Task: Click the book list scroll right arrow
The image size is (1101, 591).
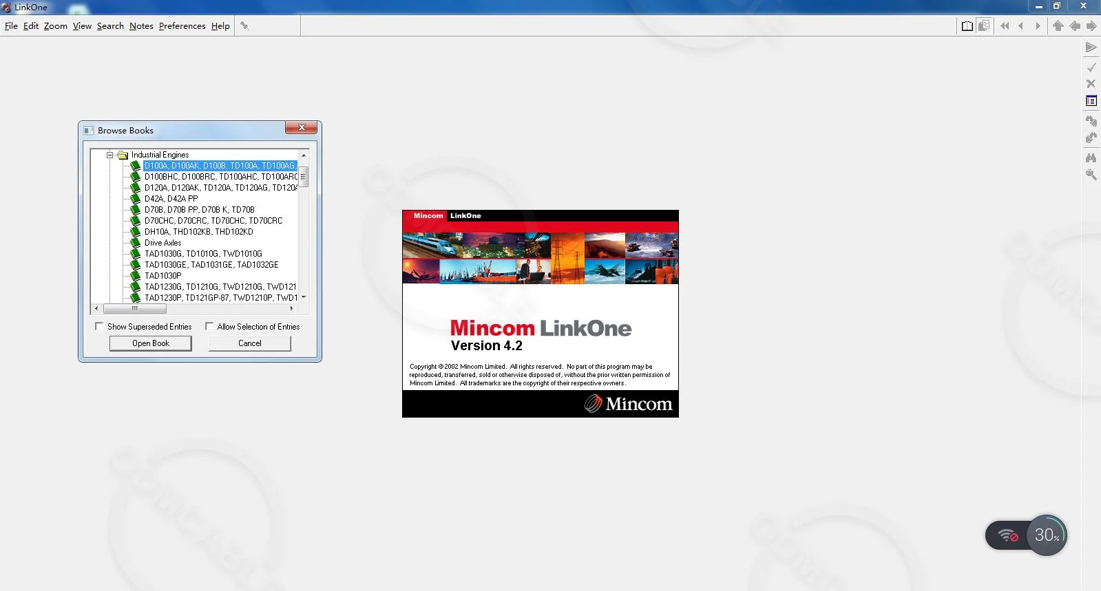Action: pos(292,308)
